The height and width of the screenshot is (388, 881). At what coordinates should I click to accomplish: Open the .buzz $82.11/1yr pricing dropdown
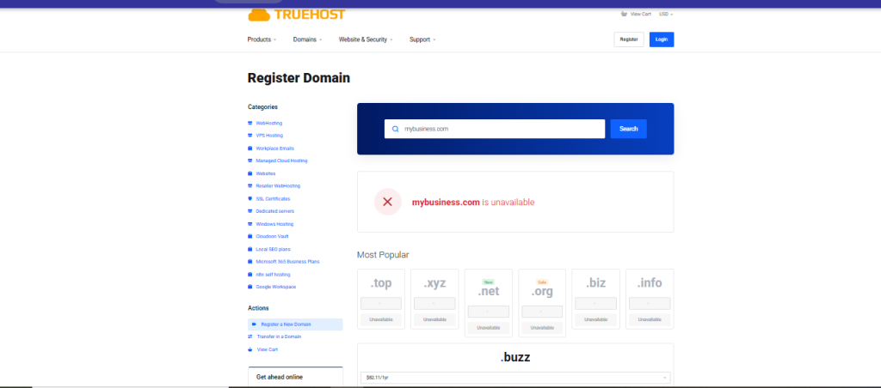515,378
